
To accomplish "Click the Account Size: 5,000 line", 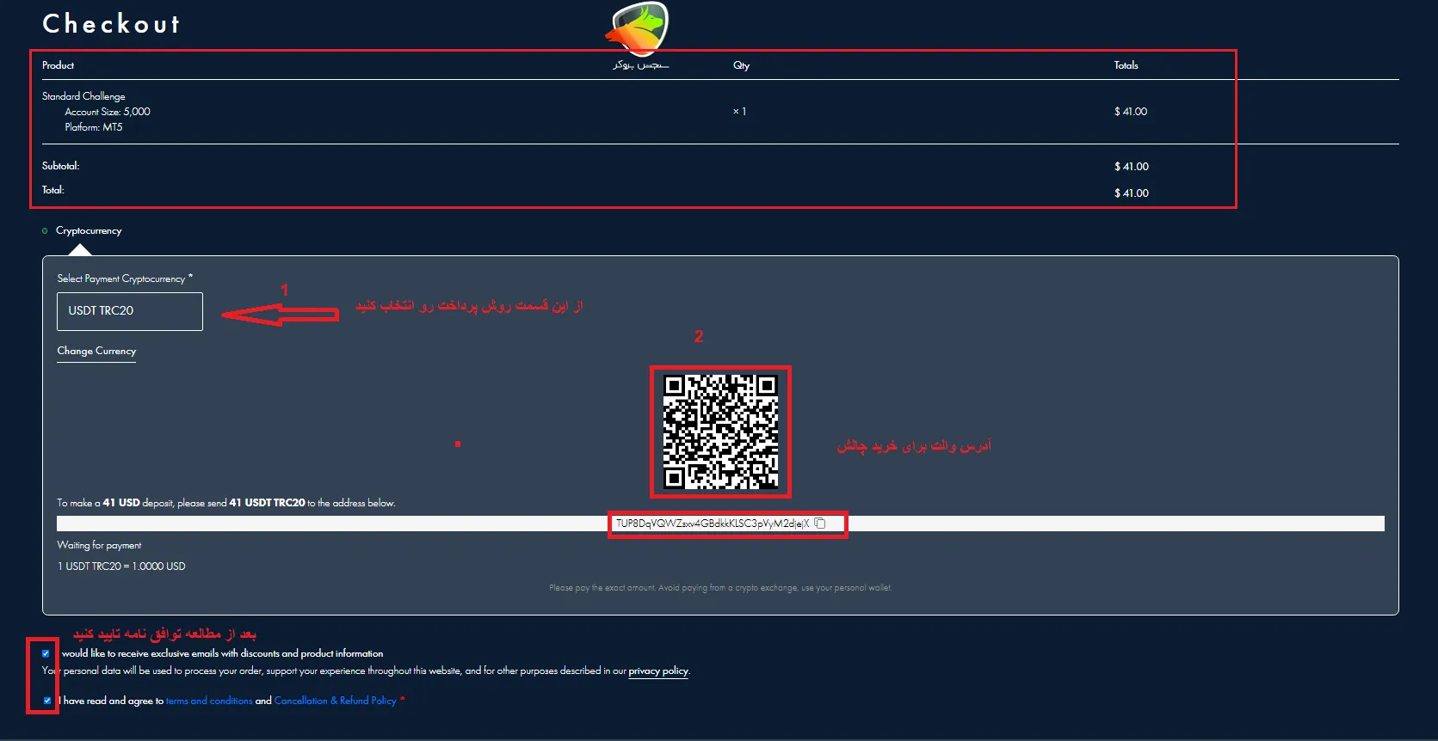I will 108,112.
